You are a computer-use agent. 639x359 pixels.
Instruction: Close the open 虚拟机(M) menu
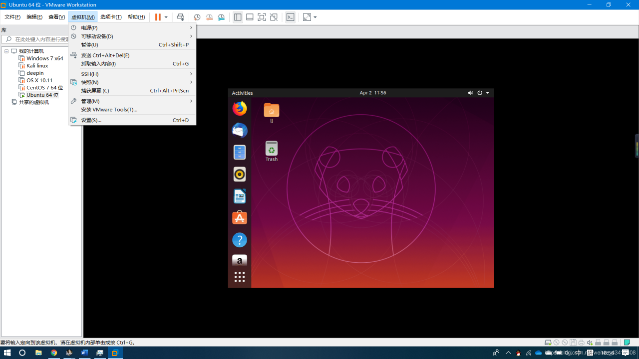[83, 17]
